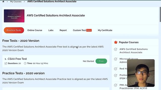
Task: Click AWS Certified Solutions Architect Associate breadcrumb
Action: tap(52, 1)
